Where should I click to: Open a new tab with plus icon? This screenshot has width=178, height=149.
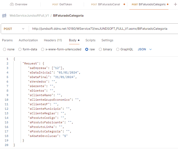point(175,4)
